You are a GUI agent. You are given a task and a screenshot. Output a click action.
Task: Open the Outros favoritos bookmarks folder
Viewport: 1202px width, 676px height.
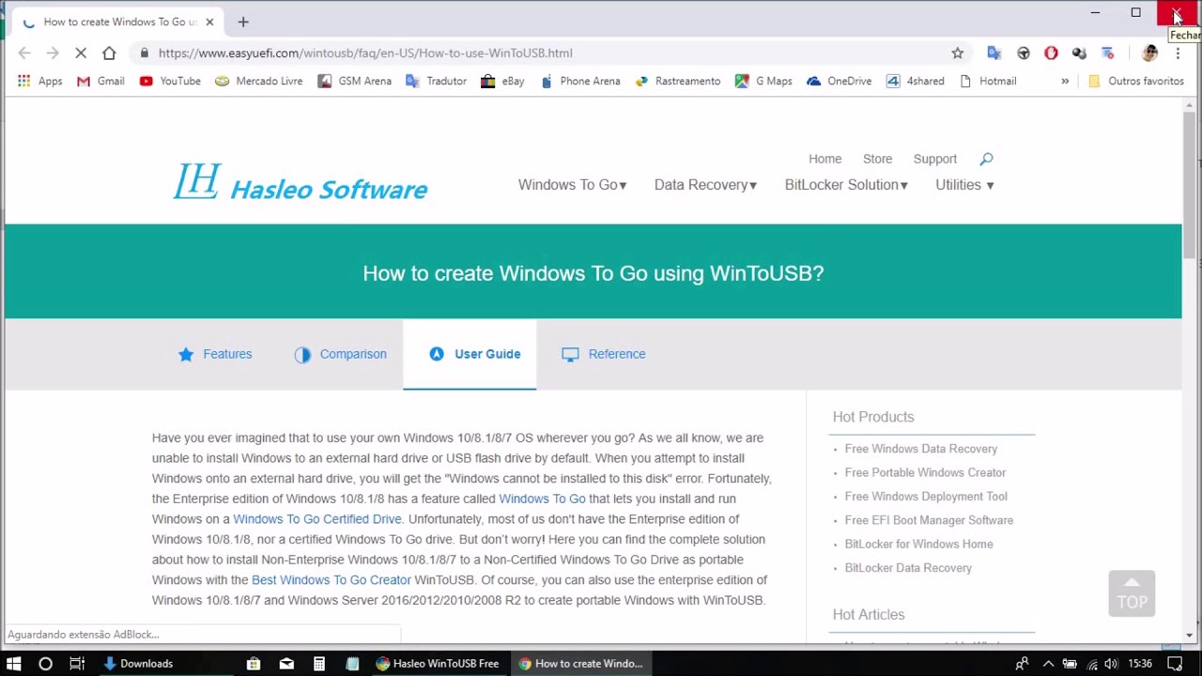click(1136, 82)
